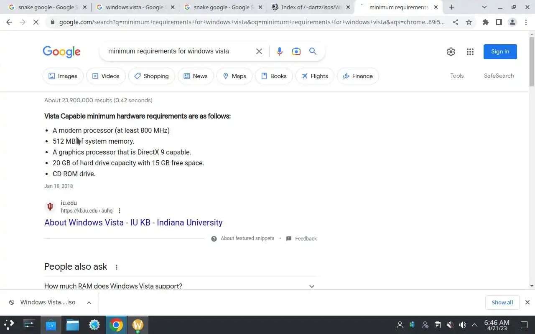Filter results by Images

click(63, 76)
